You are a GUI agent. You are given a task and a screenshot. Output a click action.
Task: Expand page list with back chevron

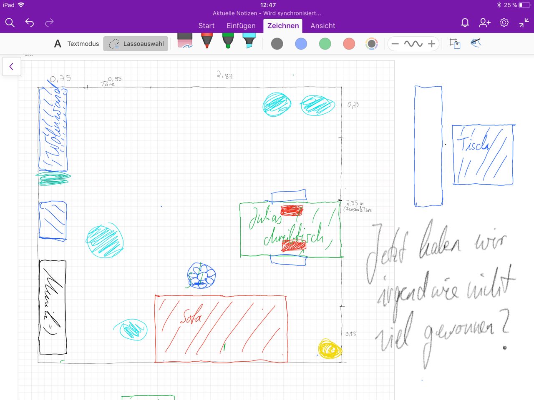click(x=12, y=66)
